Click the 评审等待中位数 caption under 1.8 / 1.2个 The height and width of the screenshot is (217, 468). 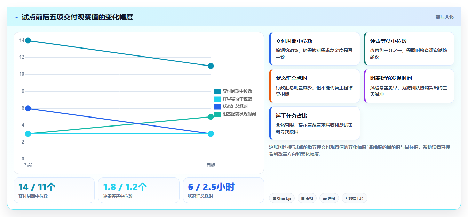pyautogui.click(x=118, y=196)
